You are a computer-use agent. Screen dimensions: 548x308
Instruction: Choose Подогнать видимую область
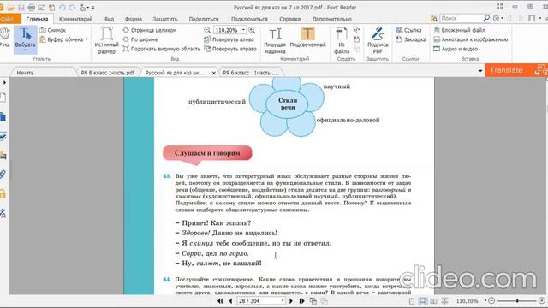(162, 49)
